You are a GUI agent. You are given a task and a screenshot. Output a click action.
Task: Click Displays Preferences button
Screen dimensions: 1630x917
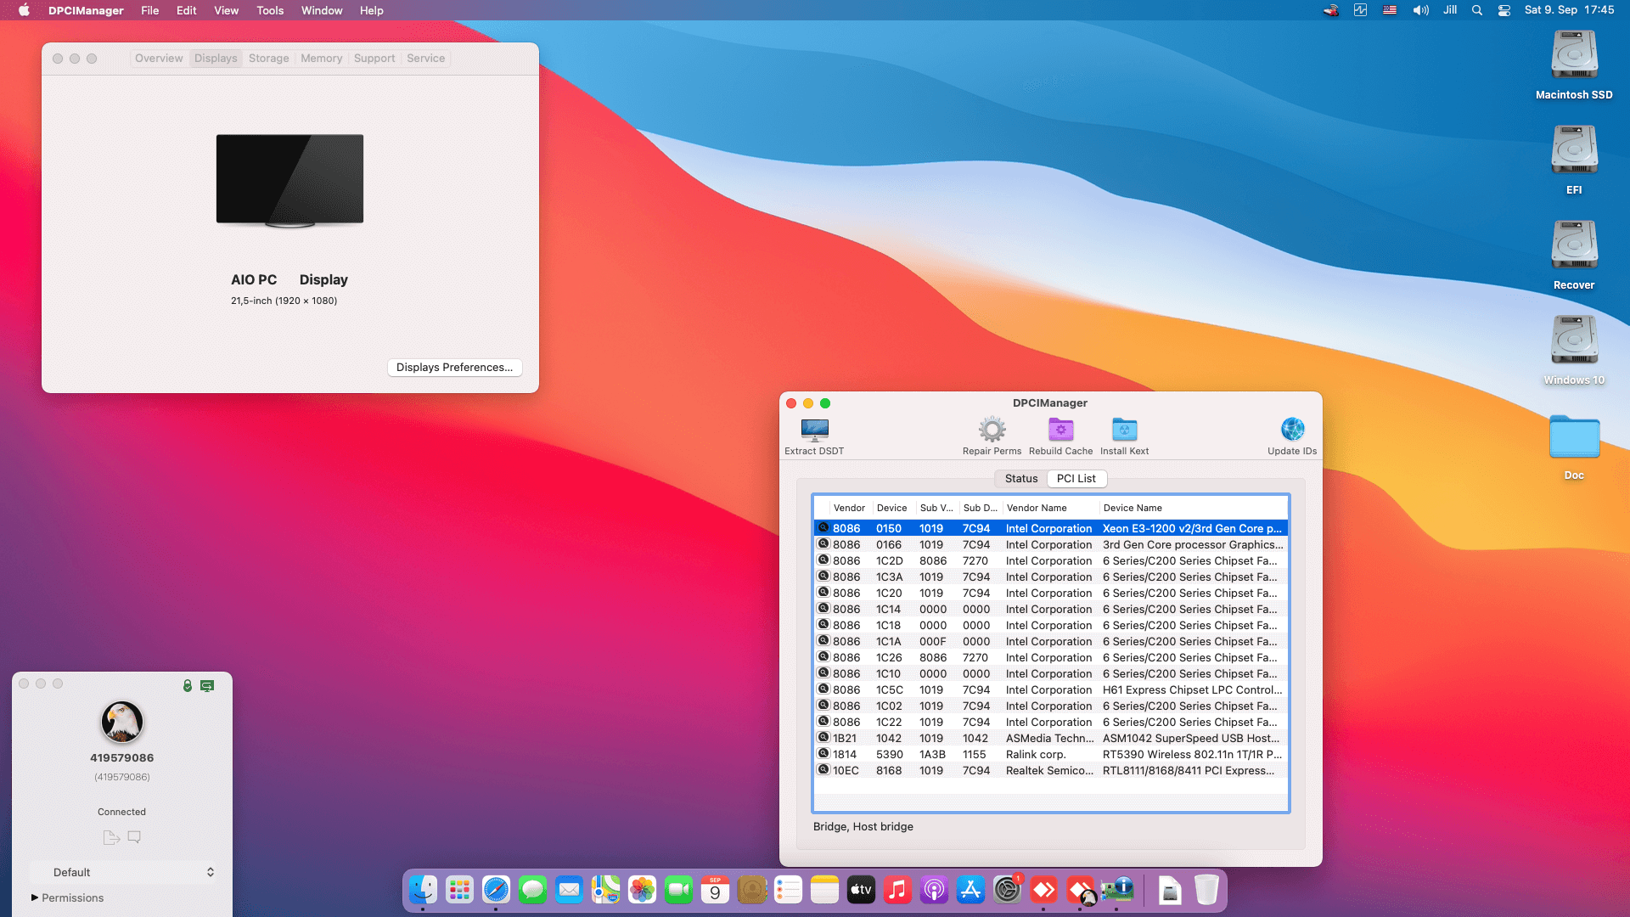(454, 368)
